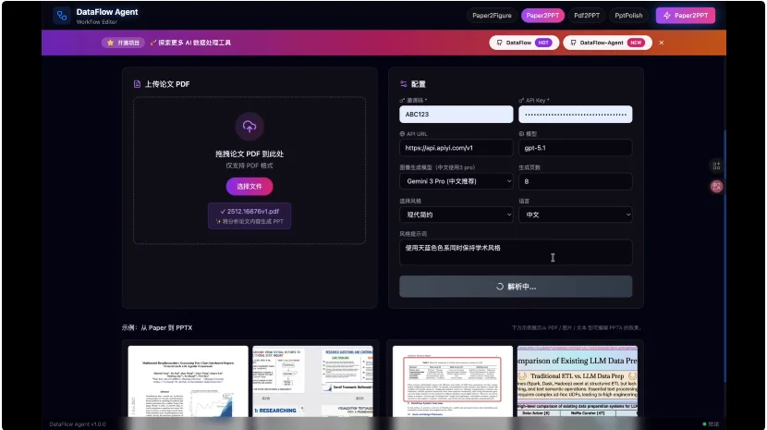The image size is (767, 430).
Task: Click the 示例：从 Paper 到 PPTX heading
Action: 157,327
